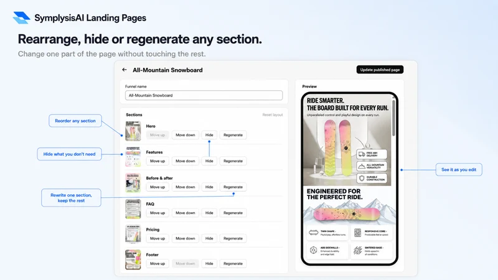Screen dimensions: 498x280
Task: Move the FAQ section up
Action: tap(157, 213)
